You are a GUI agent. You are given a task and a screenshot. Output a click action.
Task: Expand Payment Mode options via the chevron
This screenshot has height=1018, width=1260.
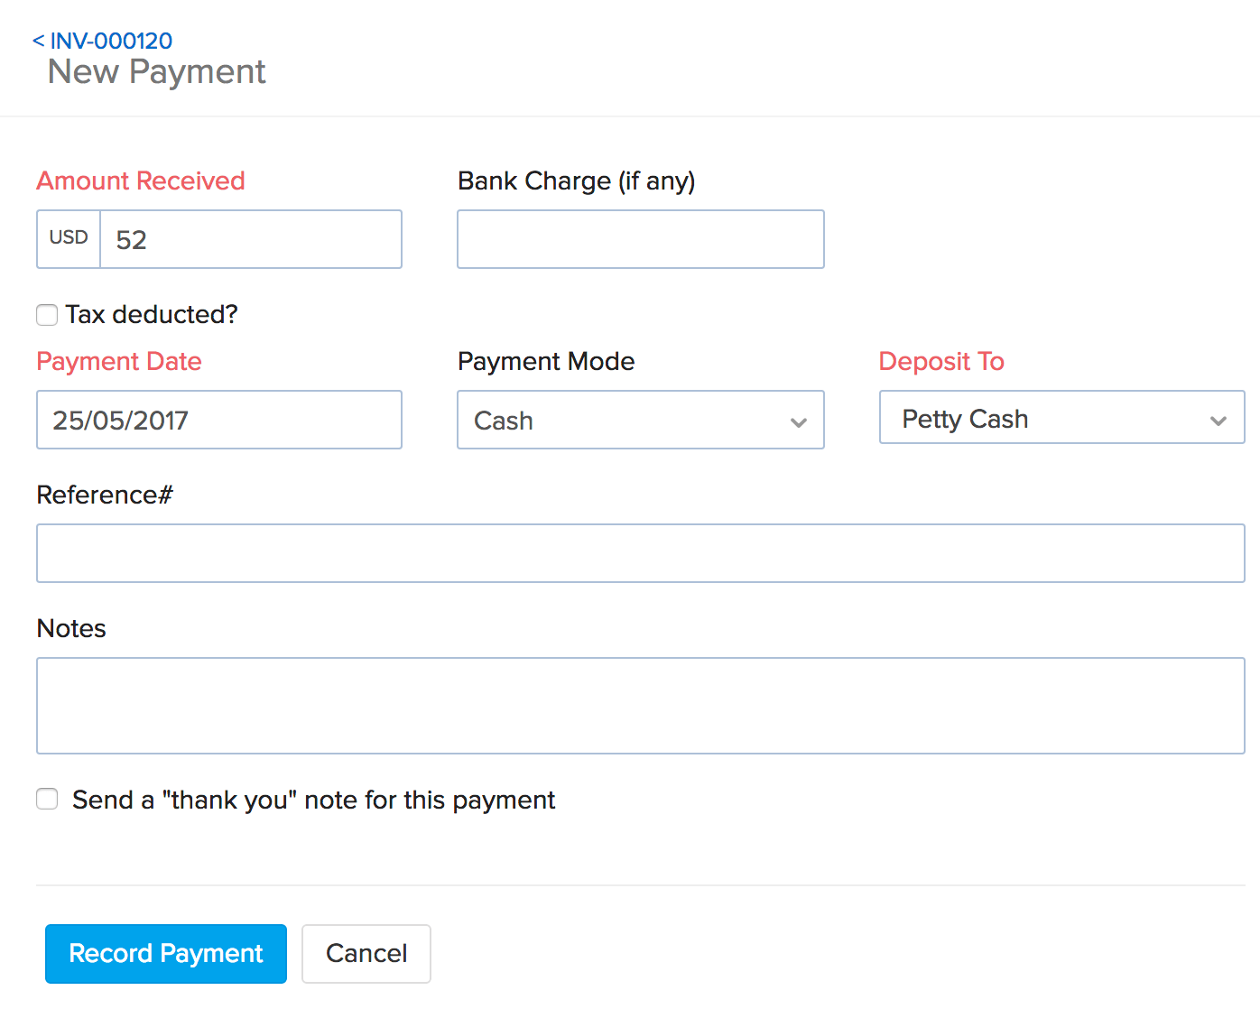pyautogui.click(x=798, y=421)
